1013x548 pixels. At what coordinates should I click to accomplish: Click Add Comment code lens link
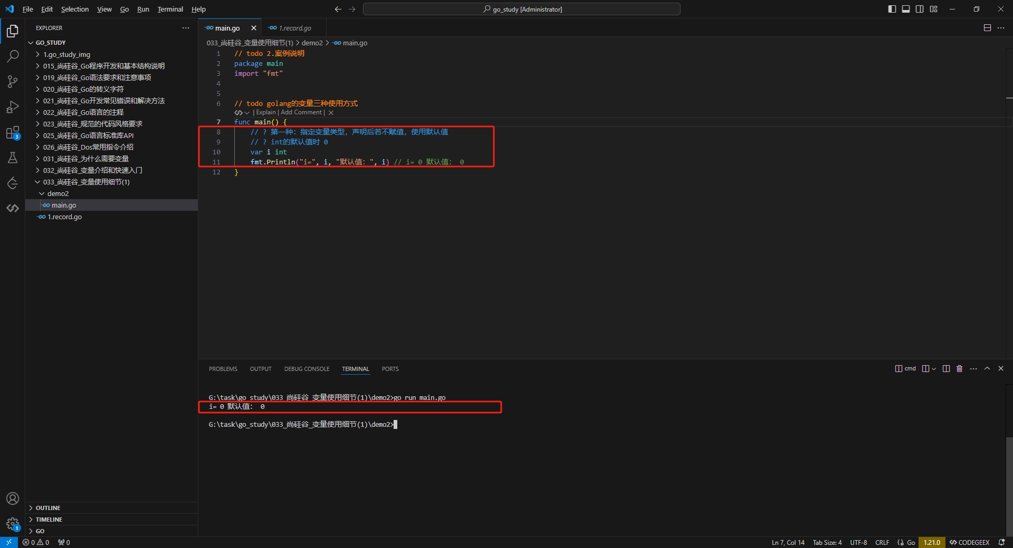tap(301, 112)
